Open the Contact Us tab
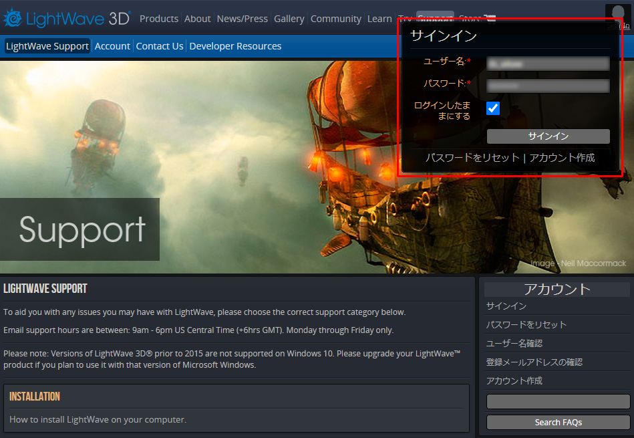Image resolution: width=634 pixels, height=438 pixels. click(x=159, y=46)
